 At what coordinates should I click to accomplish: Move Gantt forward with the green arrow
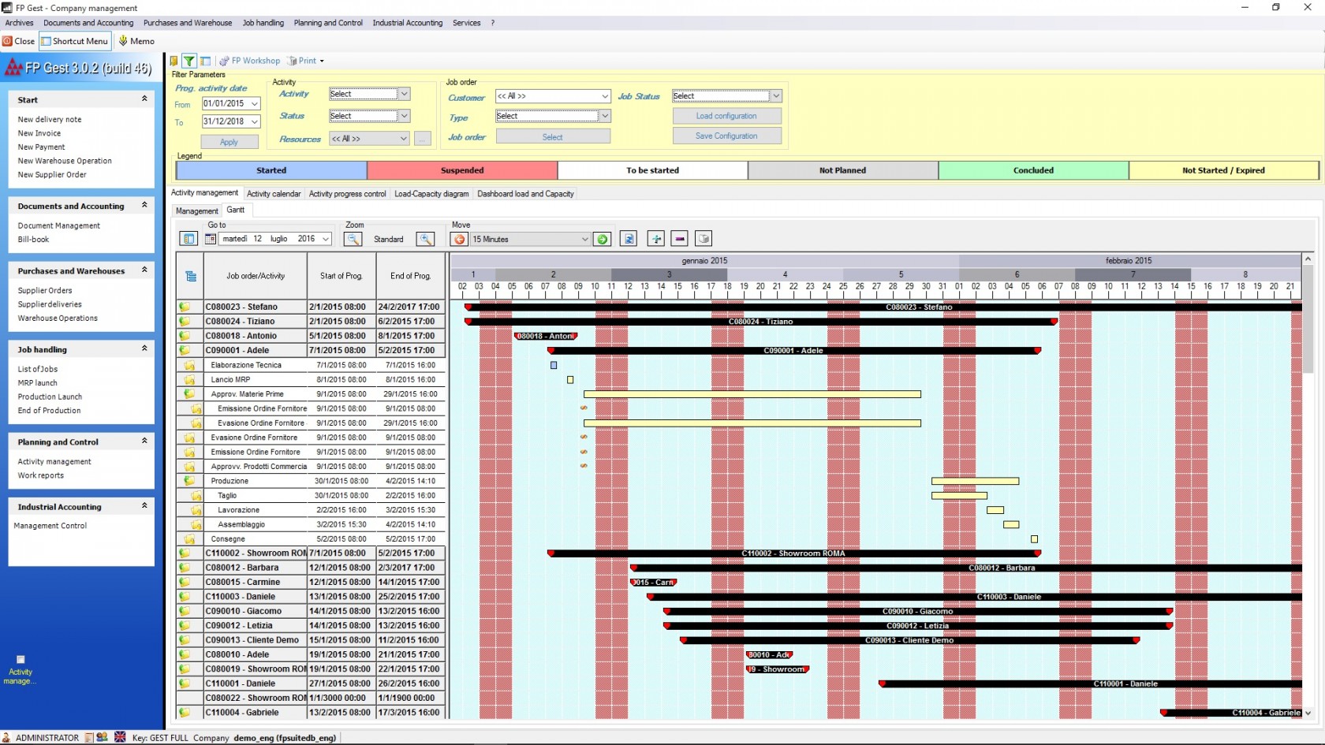(603, 239)
